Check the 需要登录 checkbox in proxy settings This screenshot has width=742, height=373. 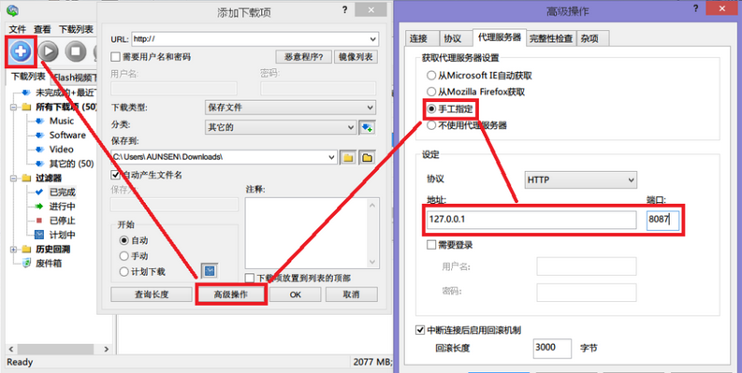431,245
